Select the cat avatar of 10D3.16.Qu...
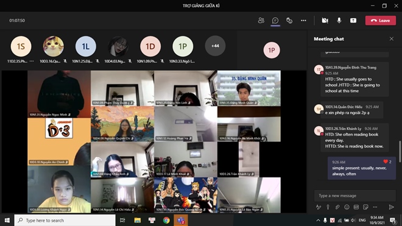Viewport: 402px width, 226px height. point(53,46)
